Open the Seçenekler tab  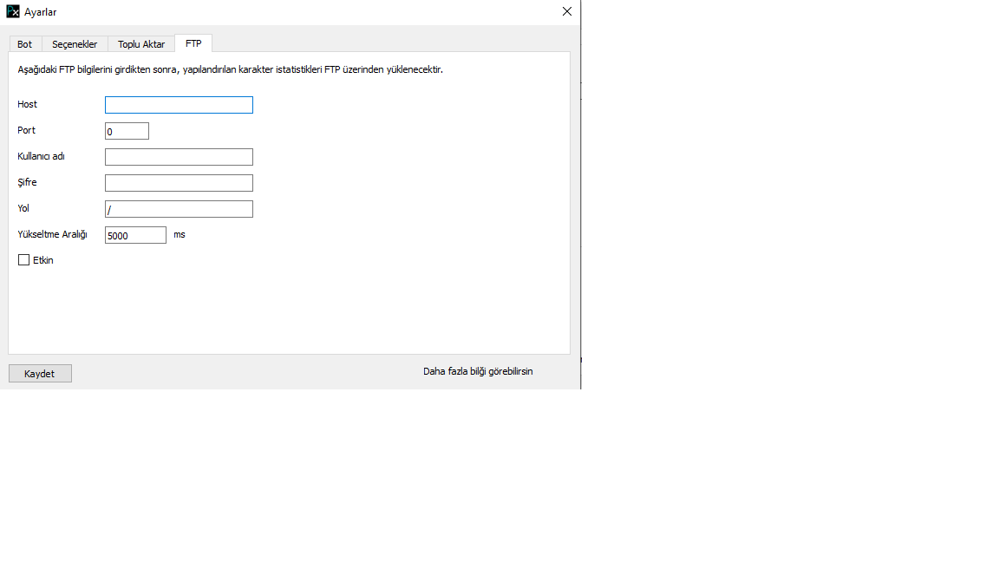click(x=75, y=44)
